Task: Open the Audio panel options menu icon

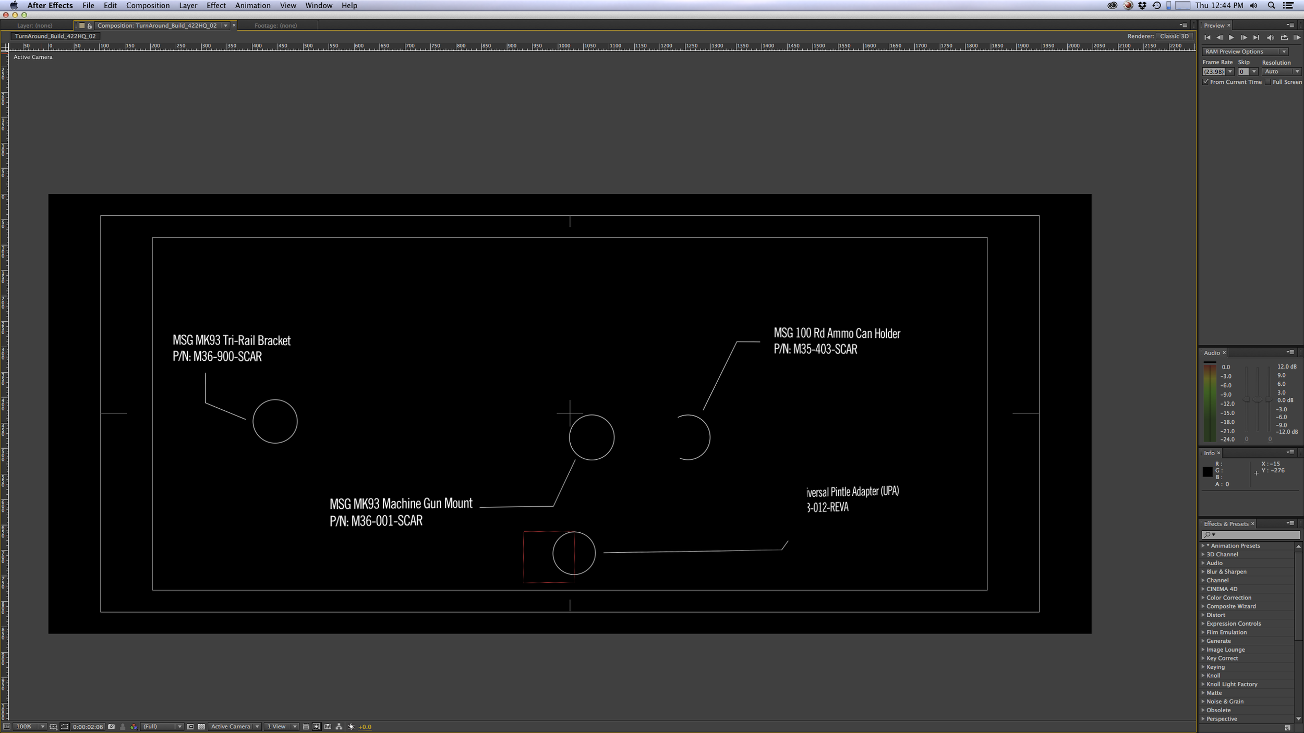Action: click(1290, 352)
